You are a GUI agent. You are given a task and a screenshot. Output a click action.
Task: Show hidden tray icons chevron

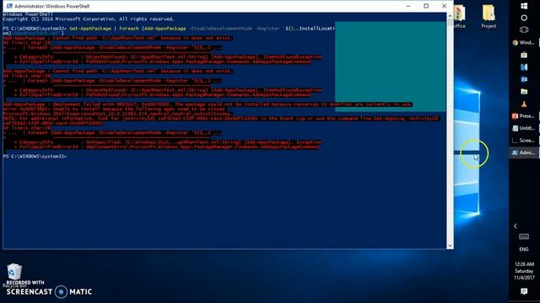point(516,226)
